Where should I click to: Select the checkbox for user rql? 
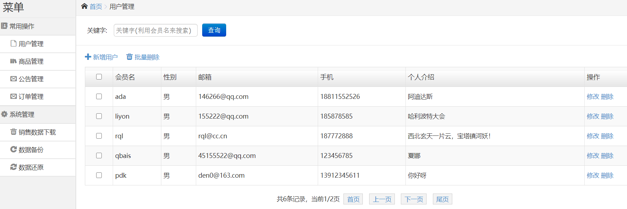[x=99, y=136]
